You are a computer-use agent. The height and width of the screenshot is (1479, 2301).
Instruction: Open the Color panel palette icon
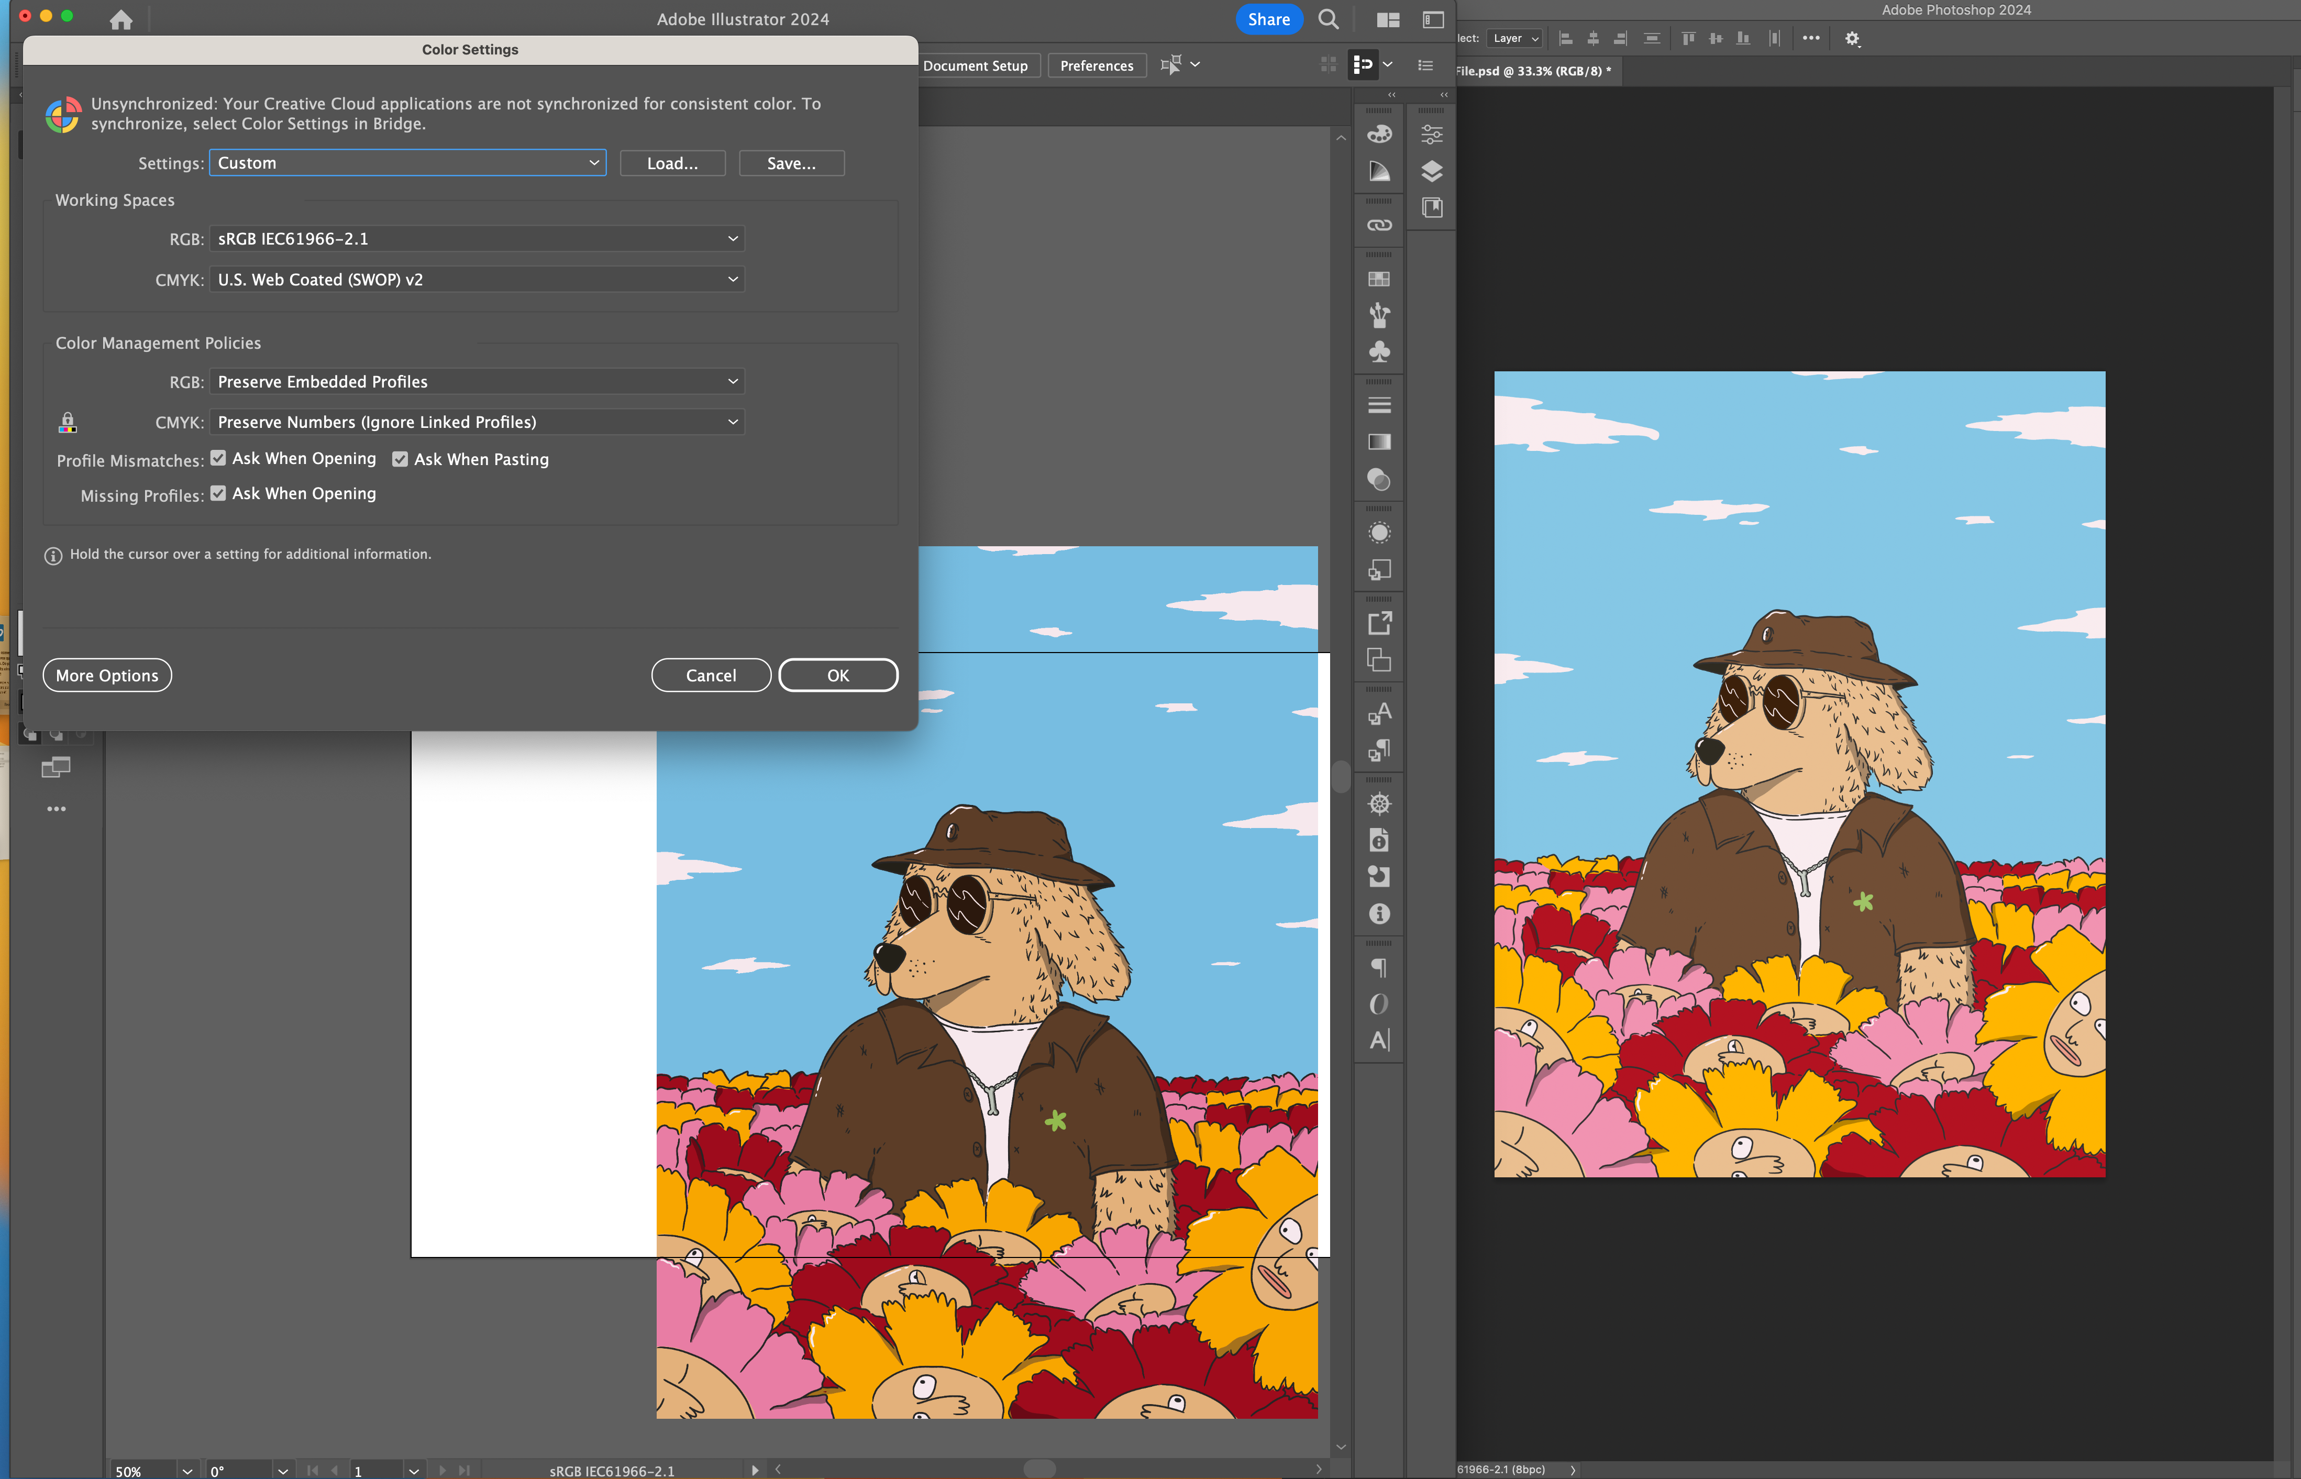pyautogui.click(x=1379, y=134)
